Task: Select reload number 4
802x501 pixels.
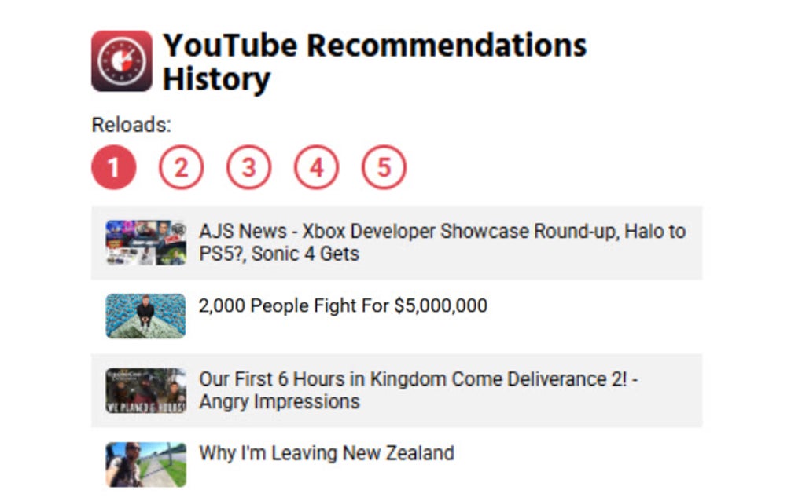Action: 316,166
